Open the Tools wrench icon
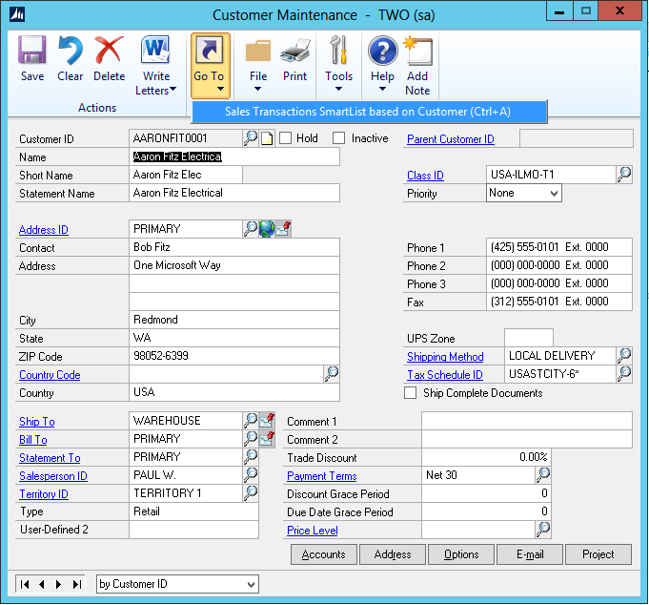 (338, 51)
